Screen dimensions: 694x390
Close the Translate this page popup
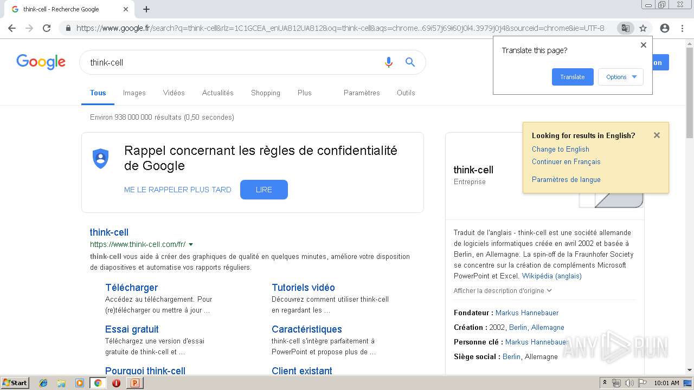click(644, 45)
